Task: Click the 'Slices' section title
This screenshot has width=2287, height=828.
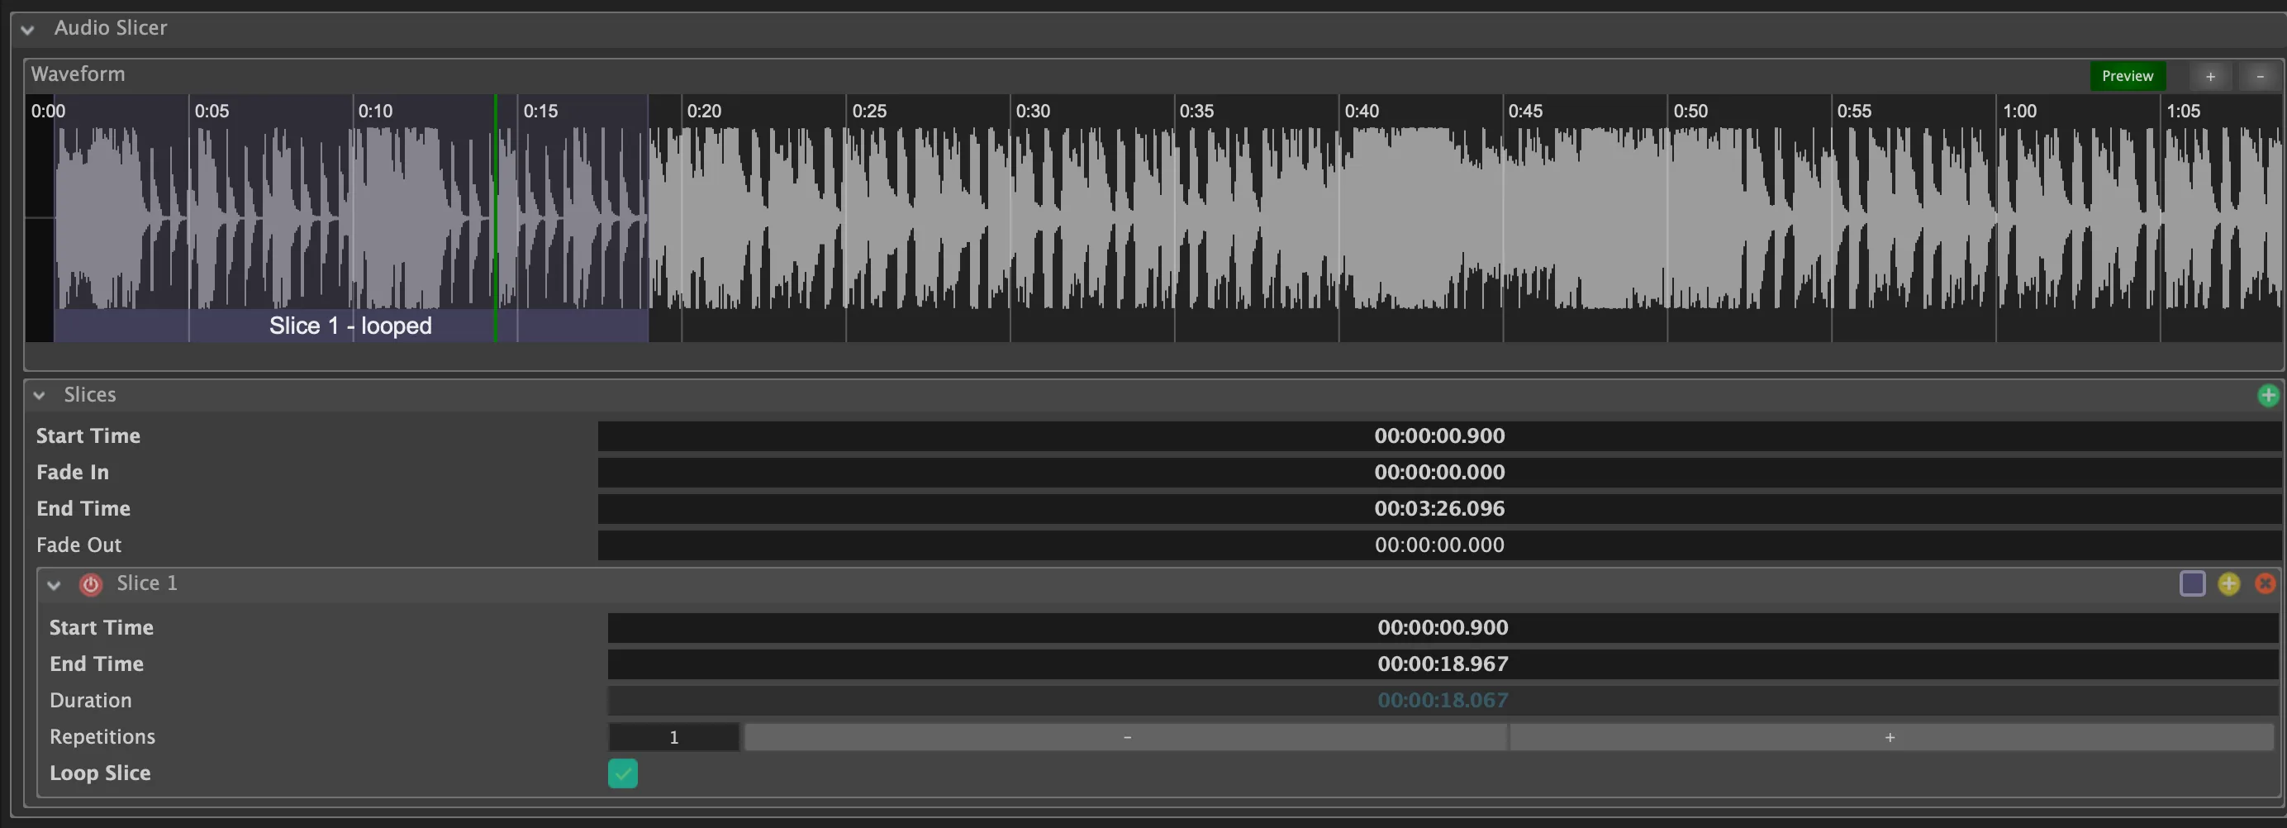Action: 90,395
